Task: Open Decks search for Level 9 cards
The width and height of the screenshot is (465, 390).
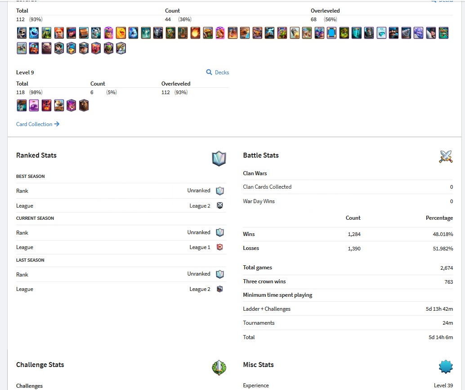Action: 218,72
